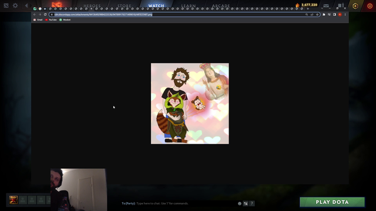The width and height of the screenshot is (376, 211).
Task: Click the zoom magnifier icon in address bar
Action: coord(307,15)
